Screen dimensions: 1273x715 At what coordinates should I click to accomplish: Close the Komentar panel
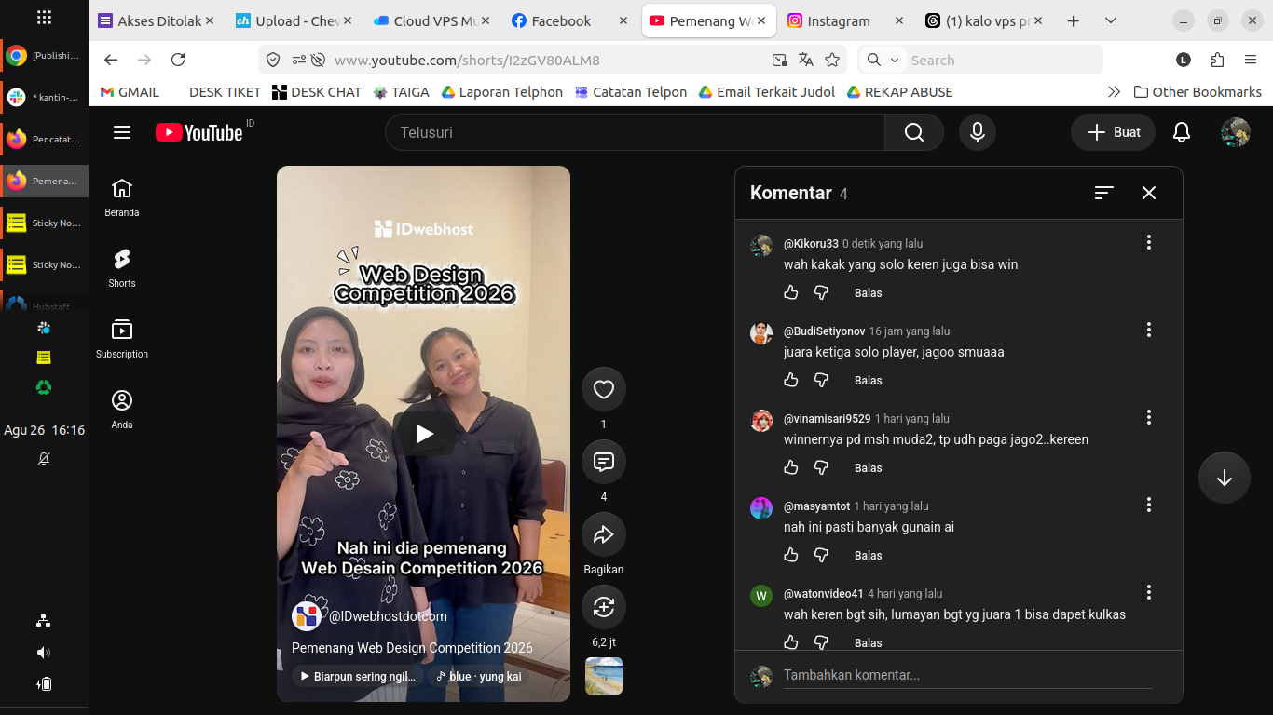click(1149, 193)
